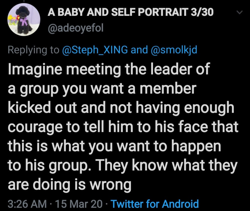Click the Twitter for Android source link
Screen dimensions: 250x211
pos(155,204)
